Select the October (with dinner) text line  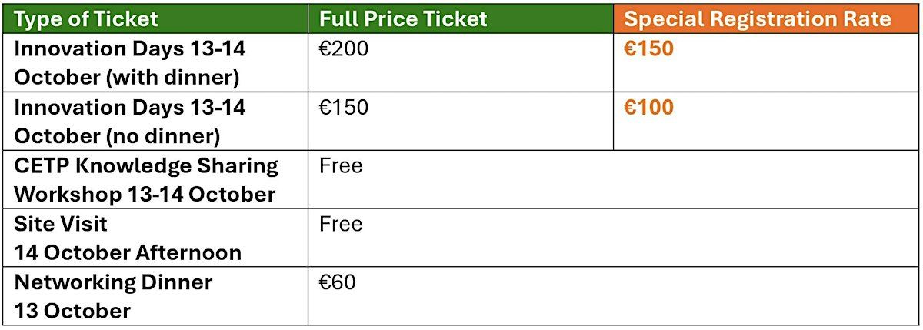coord(127,78)
